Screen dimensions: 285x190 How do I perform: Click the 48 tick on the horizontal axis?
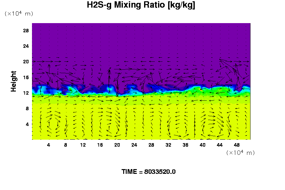pyautogui.click(x=237, y=145)
